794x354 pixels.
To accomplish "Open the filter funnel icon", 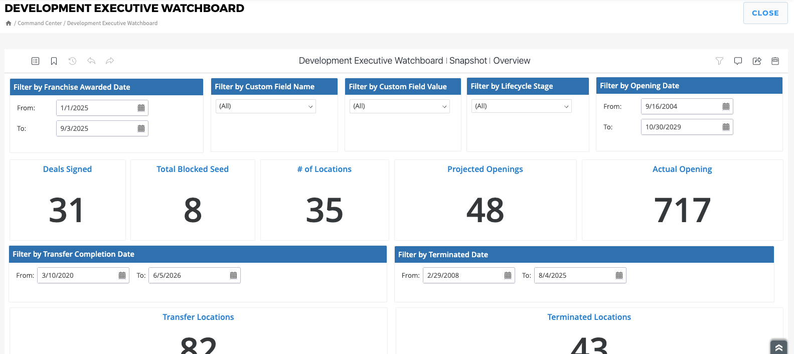I will pos(719,61).
